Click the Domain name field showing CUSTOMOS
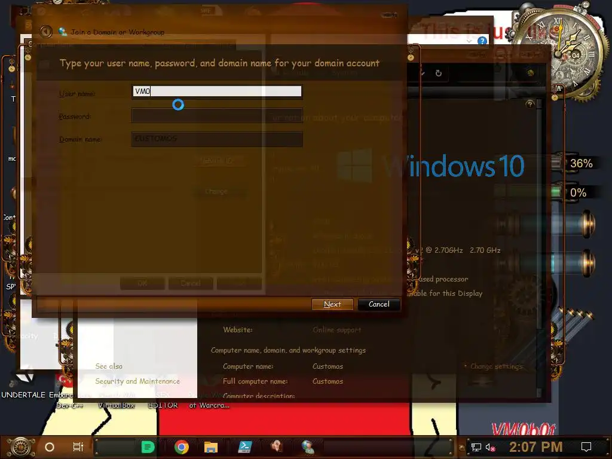612x459 pixels. [x=217, y=139]
